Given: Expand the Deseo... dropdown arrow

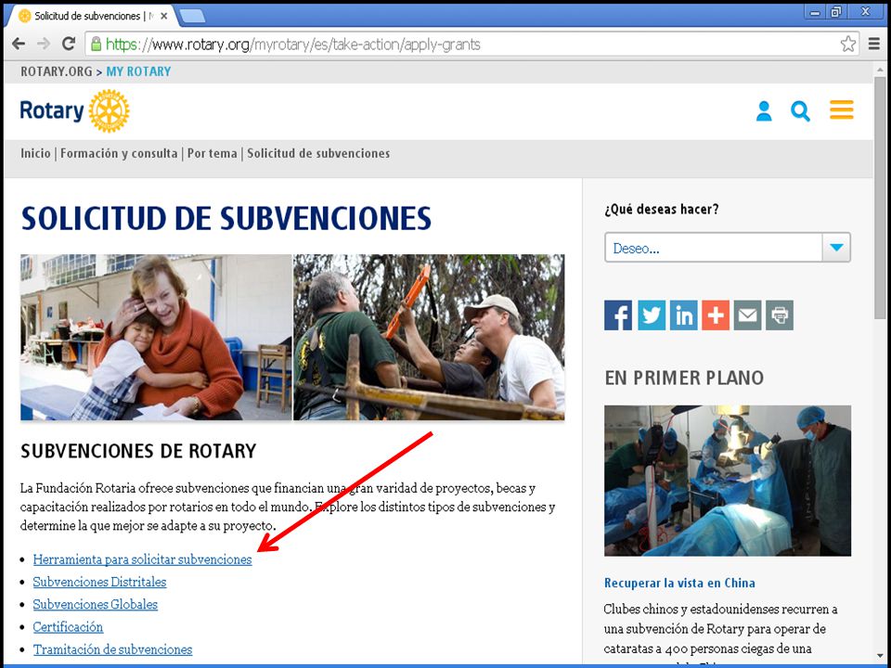Looking at the screenshot, I should pyautogui.click(x=836, y=248).
